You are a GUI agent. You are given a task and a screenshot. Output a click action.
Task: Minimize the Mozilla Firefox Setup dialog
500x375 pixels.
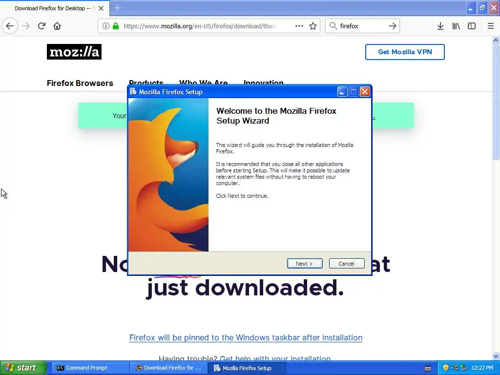click(x=342, y=92)
